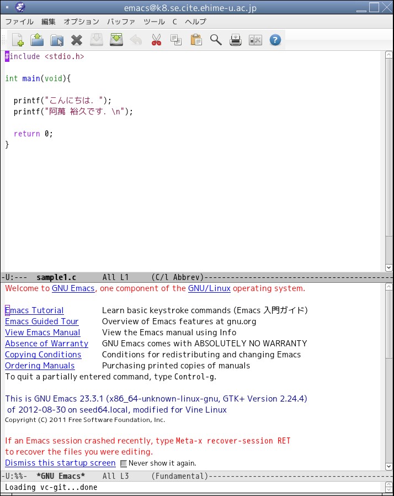Screen dimensions: 394x496
Task: Open the ヘルプ menu
Action: [195, 22]
